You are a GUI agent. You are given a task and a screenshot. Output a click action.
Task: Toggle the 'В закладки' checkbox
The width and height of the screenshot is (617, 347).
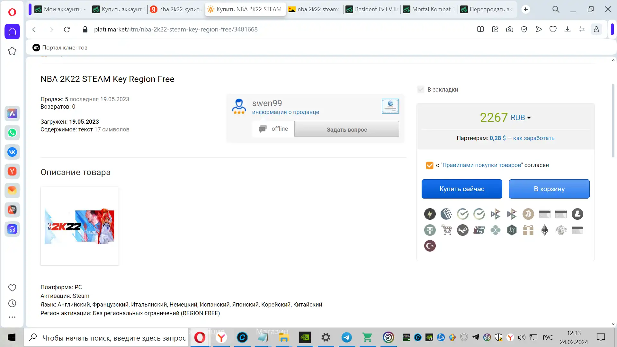(x=421, y=89)
